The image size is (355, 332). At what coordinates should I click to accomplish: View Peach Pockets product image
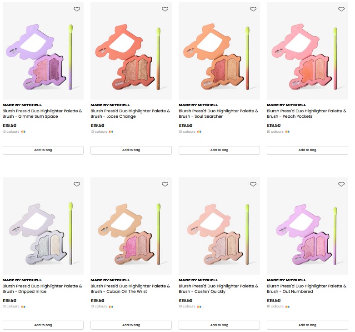[x=307, y=51]
